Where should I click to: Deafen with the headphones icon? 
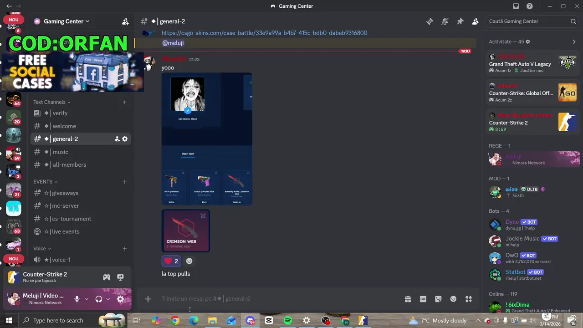point(99,299)
